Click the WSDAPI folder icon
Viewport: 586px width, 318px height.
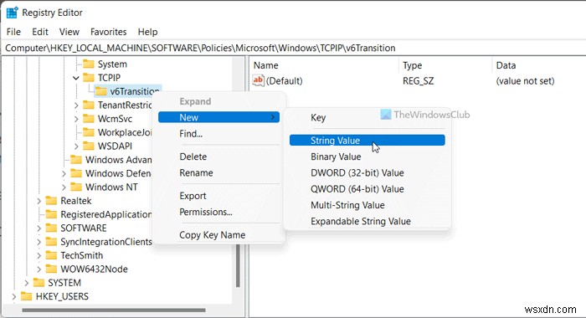[x=89, y=146]
